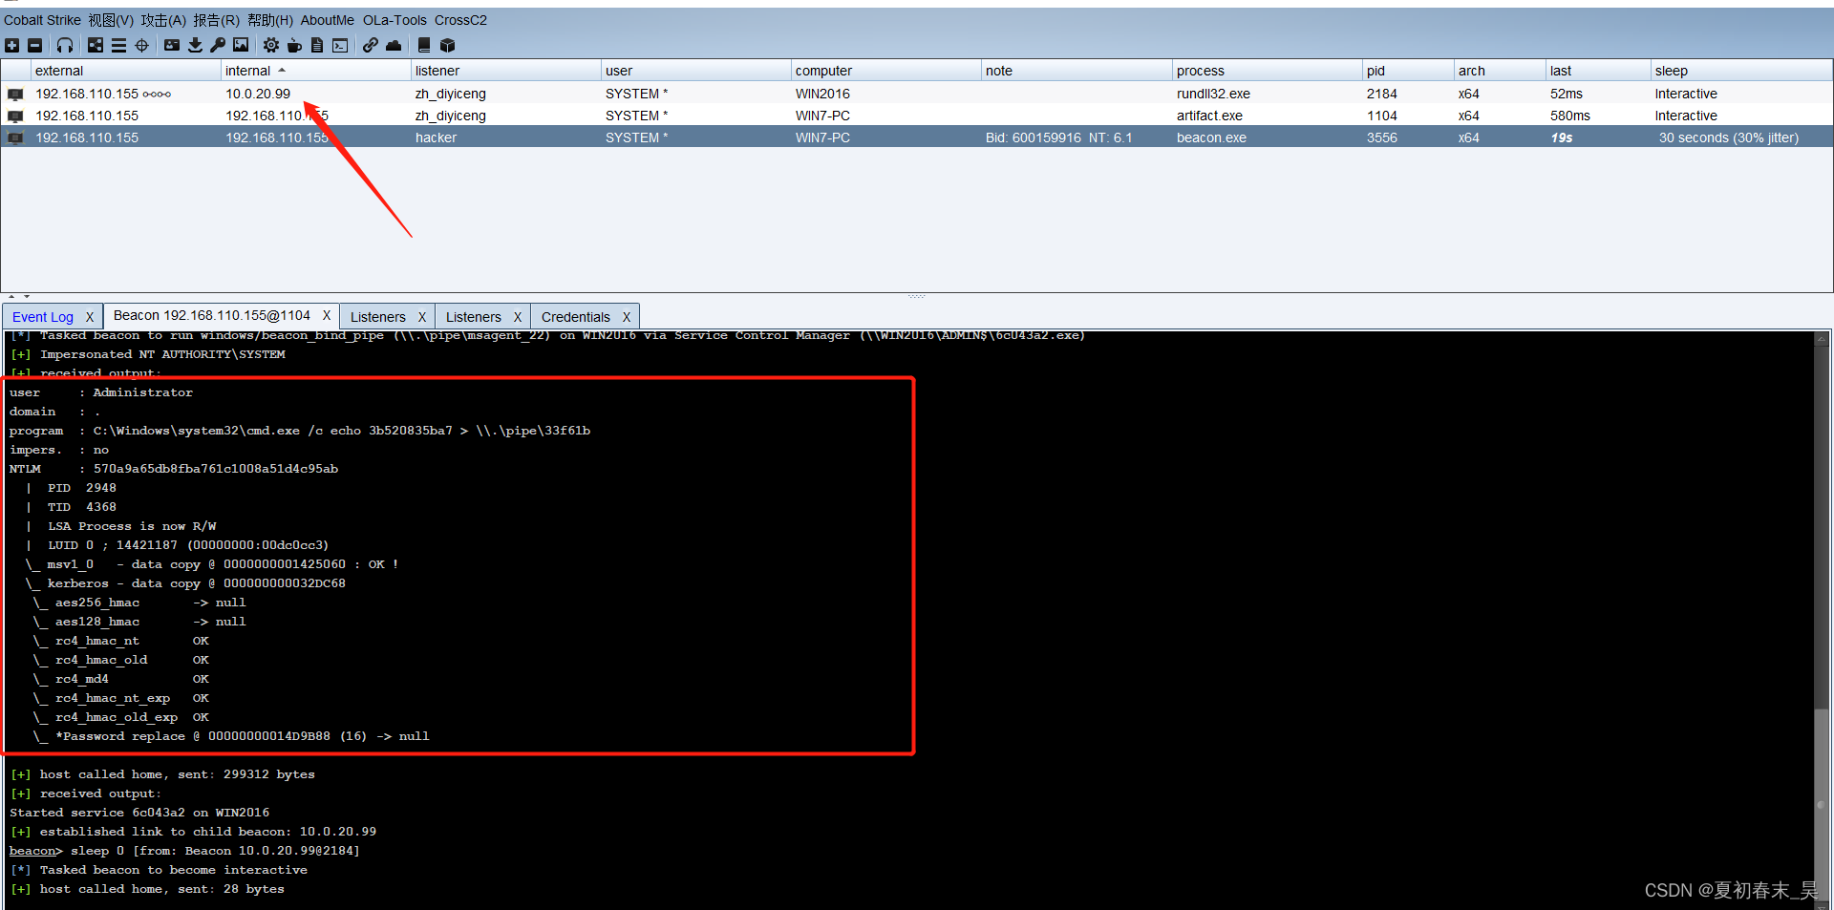Click the terminal scripted web delivery icon
The width and height of the screenshot is (1834, 910).
pos(340,45)
